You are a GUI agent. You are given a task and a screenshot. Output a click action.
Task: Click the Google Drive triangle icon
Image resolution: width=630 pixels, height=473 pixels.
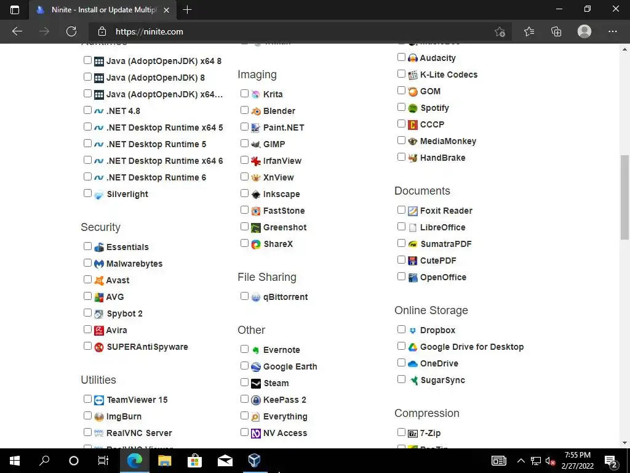[x=413, y=347]
